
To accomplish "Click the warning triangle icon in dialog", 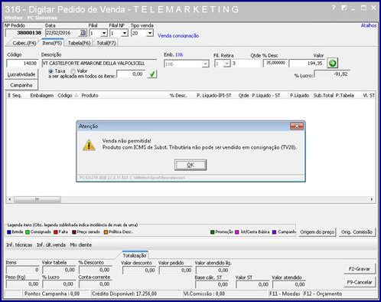I will (x=89, y=145).
